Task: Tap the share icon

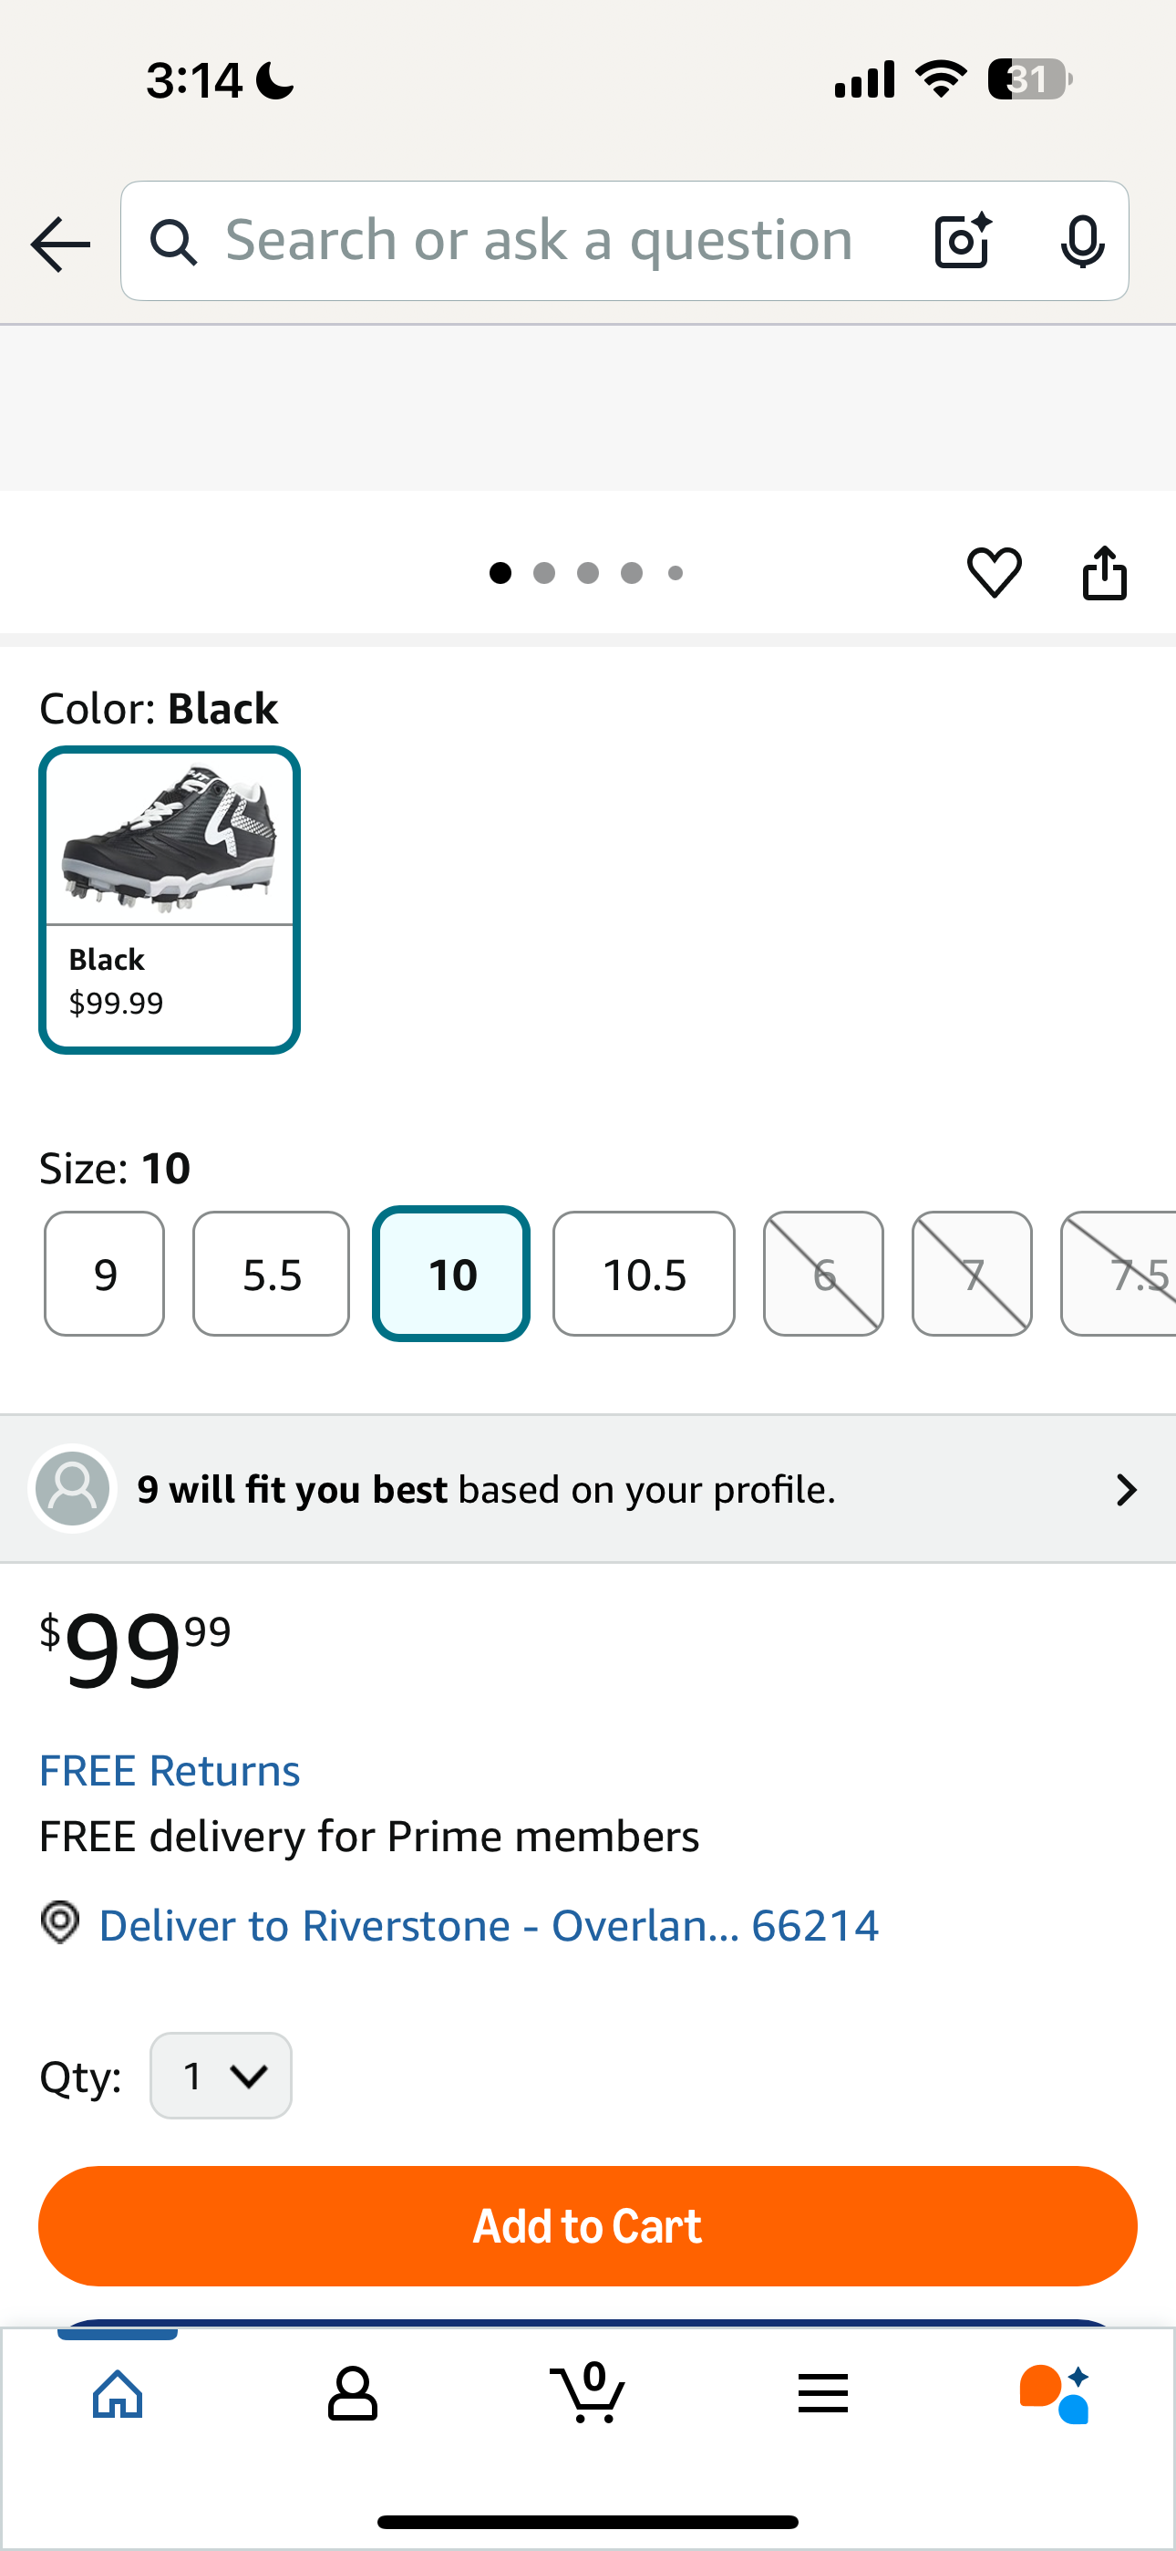Action: (x=1104, y=572)
